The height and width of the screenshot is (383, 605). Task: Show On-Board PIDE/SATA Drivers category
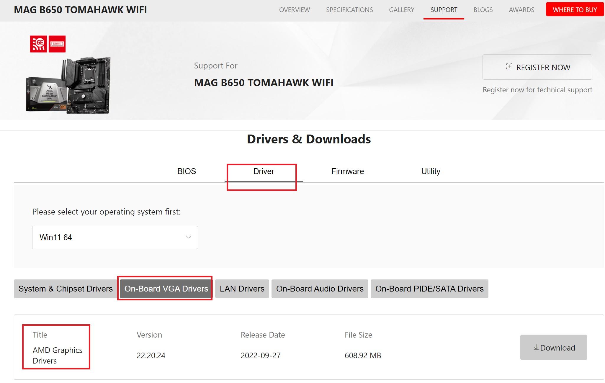pyautogui.click(x=429, y=289)
